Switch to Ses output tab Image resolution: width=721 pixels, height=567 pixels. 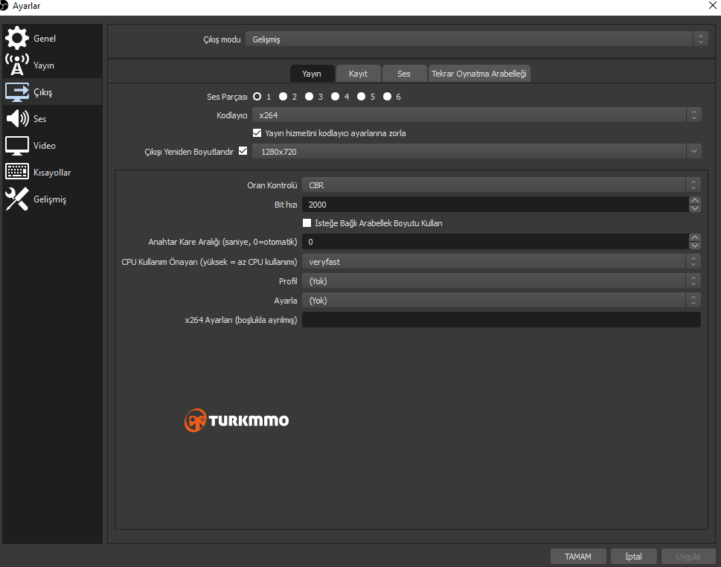pyautogui.click(x=404, y=74)
